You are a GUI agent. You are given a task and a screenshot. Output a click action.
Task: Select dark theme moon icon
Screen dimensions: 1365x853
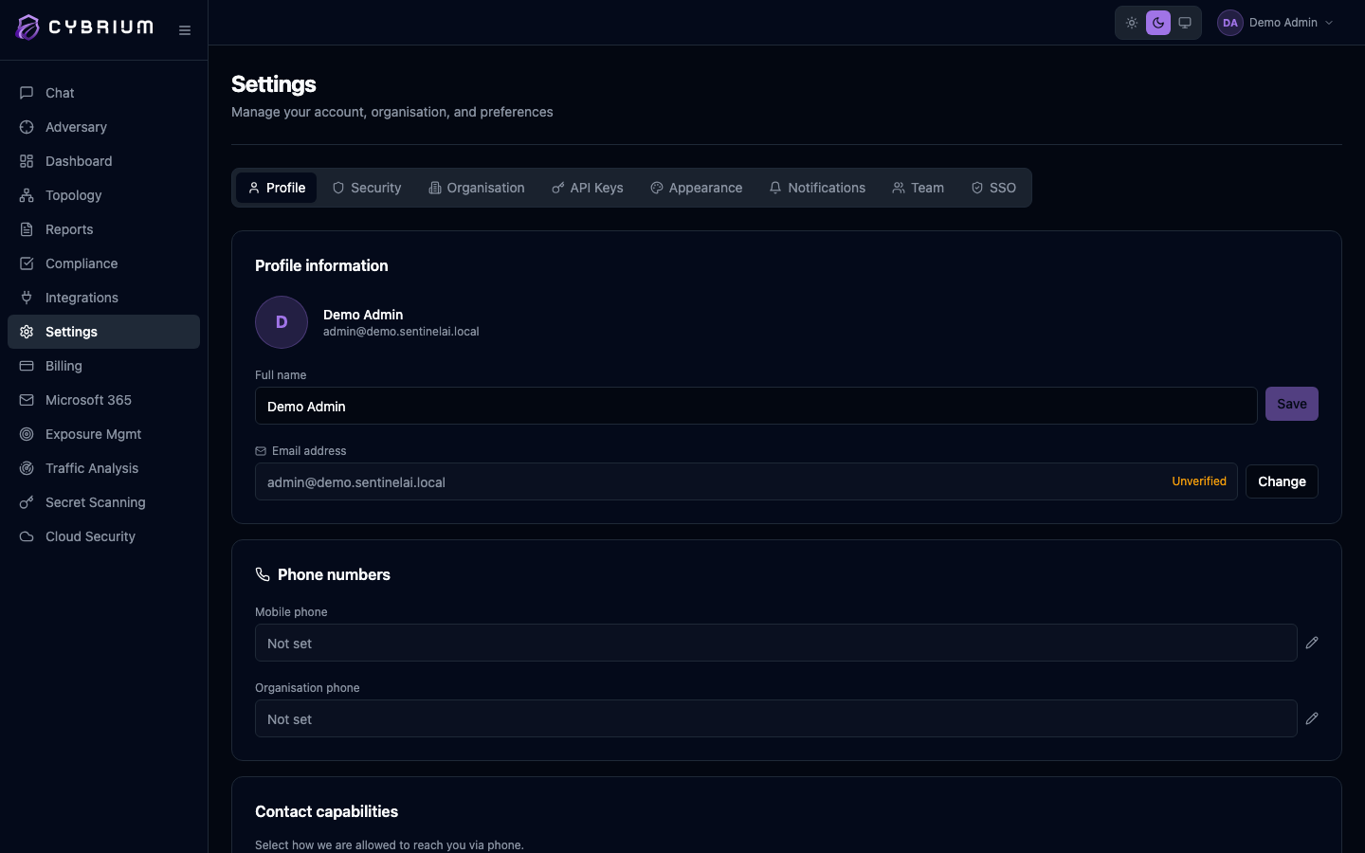pyautogui.click(x=1158, y=23)
